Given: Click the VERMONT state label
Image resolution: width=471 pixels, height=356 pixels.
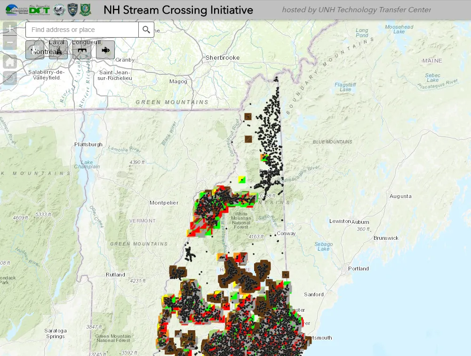Looking at the screenshot, I should (143, 221).
